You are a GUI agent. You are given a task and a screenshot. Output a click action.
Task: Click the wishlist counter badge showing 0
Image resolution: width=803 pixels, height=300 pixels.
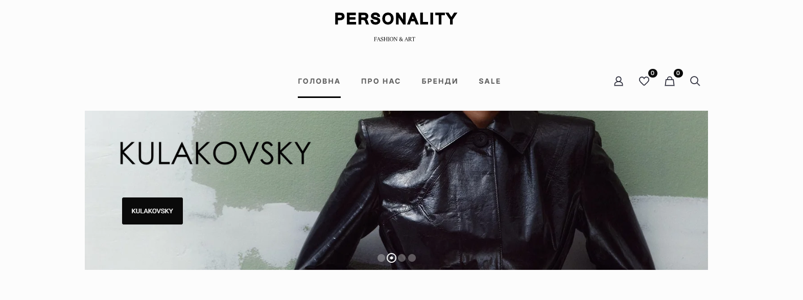(653, 73)
